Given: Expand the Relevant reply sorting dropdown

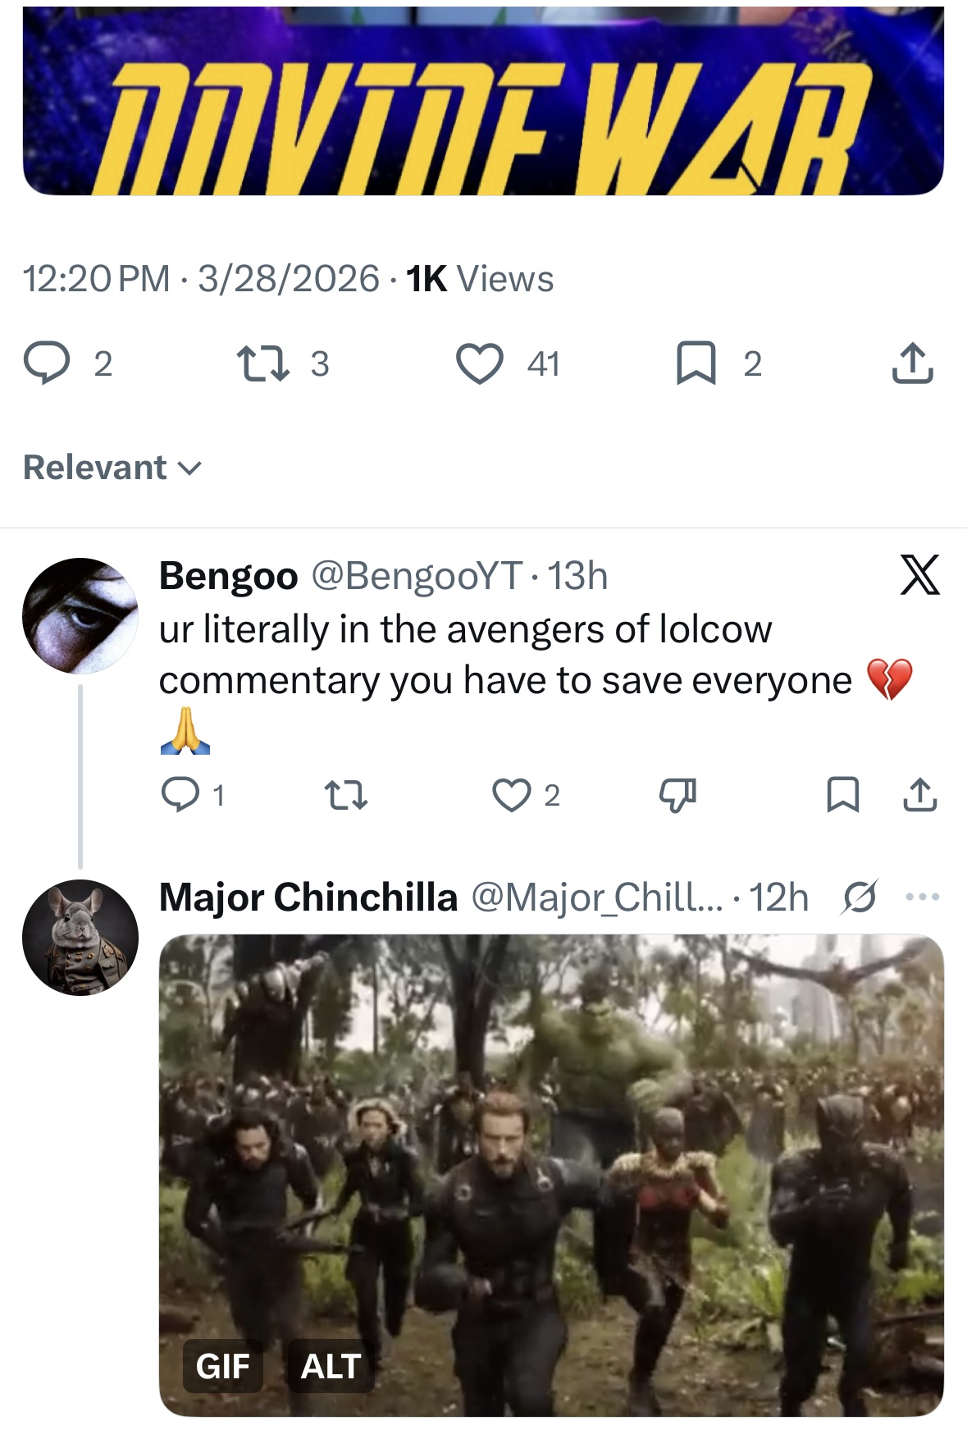Looking at the screenshot, I should point(112,468).
